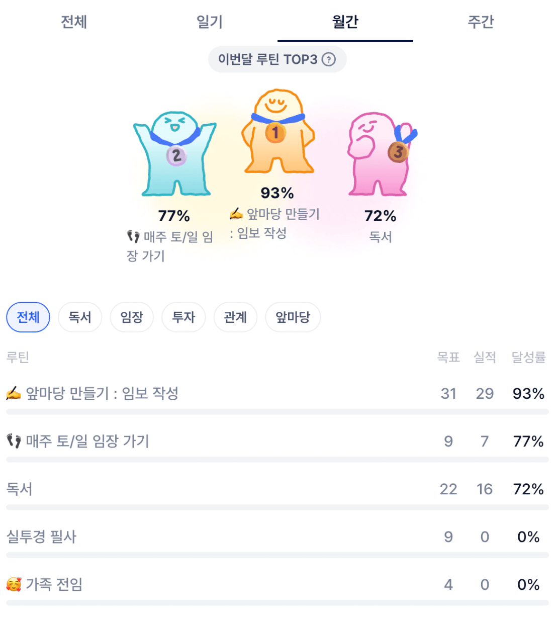Filter routines by 임장 chip

132,317
